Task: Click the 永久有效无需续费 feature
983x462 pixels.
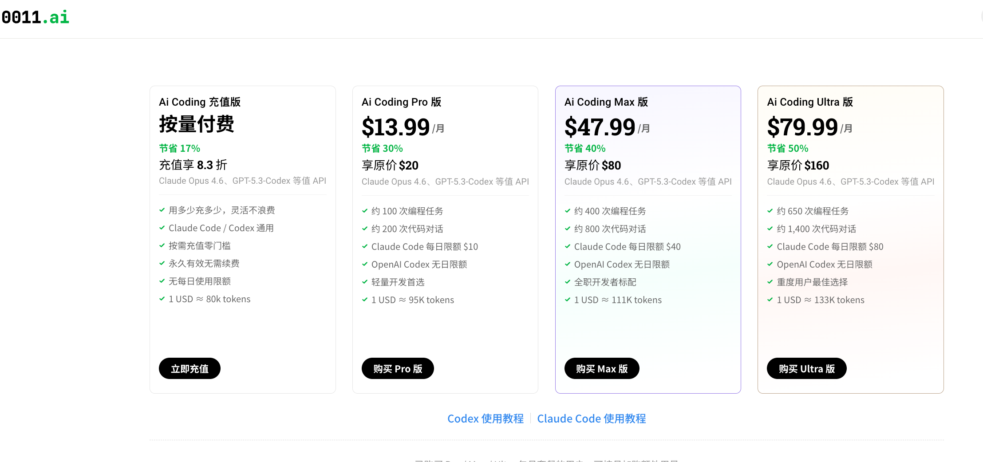Action: tap(204, 264)
